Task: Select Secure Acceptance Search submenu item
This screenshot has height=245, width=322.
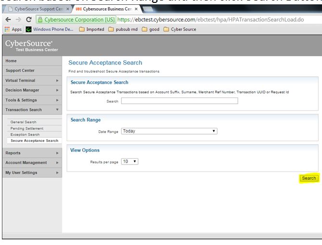Action: (34, 141)
